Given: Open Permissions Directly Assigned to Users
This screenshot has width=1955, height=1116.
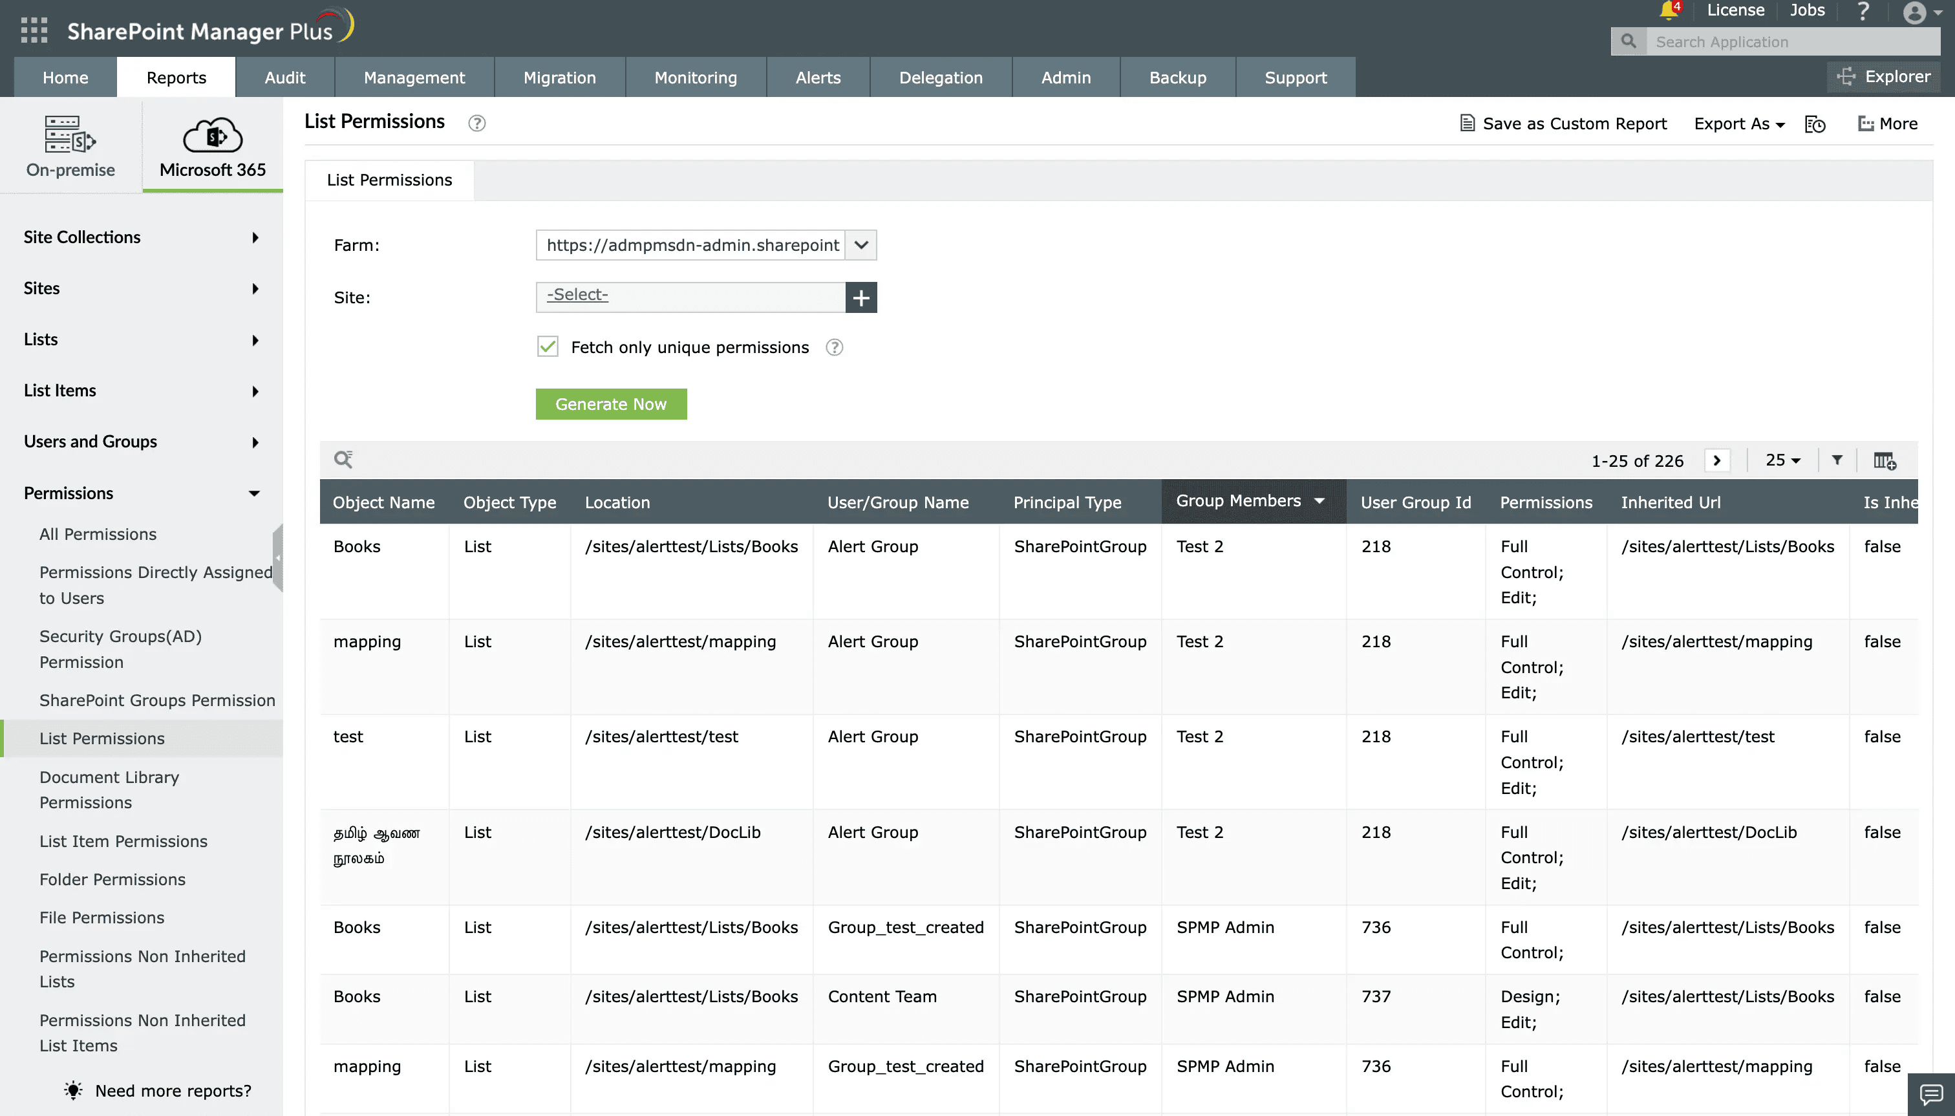Looking at the screenshot, I should [x=156, y=585].
